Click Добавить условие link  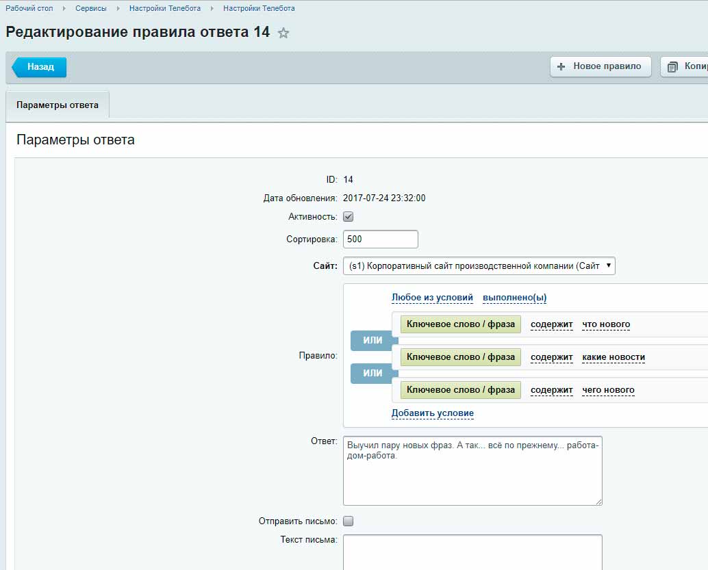[432, 413]
